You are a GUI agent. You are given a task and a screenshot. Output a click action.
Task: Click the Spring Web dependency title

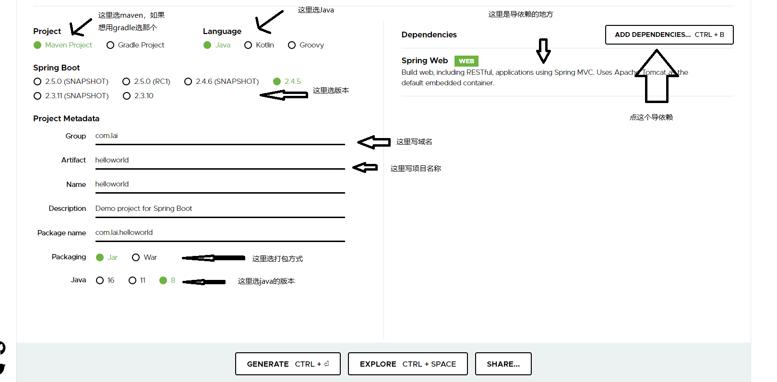click(x=425, y=60)
